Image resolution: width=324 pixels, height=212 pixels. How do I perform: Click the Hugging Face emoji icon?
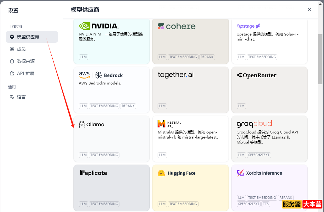[x=161, y=173]
